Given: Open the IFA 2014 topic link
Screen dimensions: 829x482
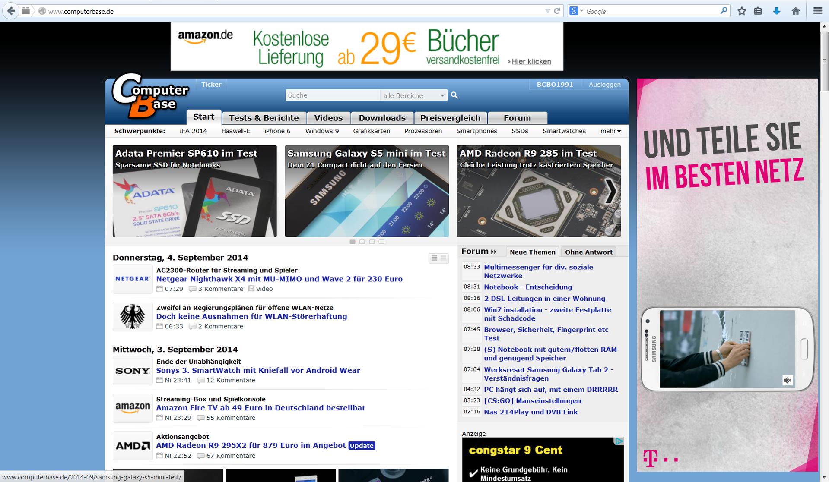Looking at the screenshot, I should click(x=193, y=131).
